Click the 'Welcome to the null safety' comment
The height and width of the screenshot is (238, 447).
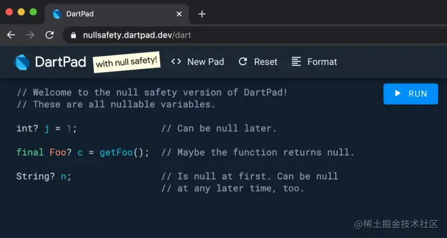click(152, 93)
